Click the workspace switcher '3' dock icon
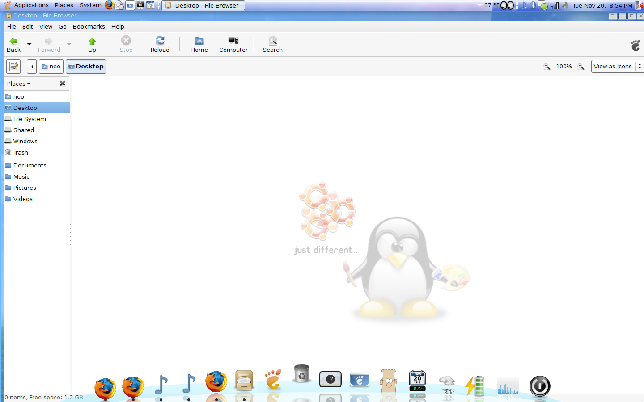This screenshot has height=402, width=644. click(x=330, y=379)
